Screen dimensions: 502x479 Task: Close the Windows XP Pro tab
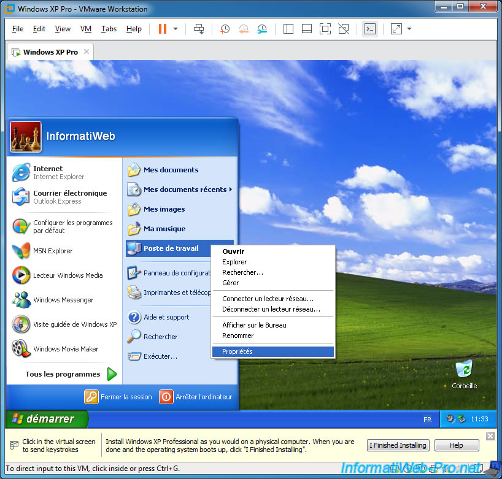tap(87, 52)
